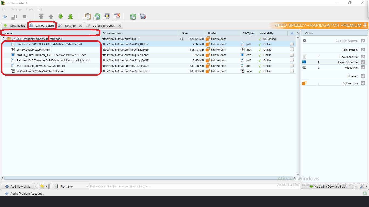Tick checkbox on Jona%20der%20Film.mp4 row
Screen dimensions: 369x207
(292, 49)
